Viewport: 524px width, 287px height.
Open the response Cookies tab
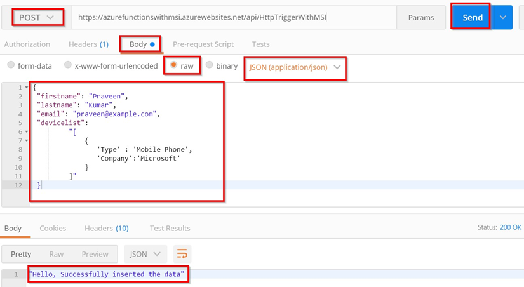coord(53,228)
